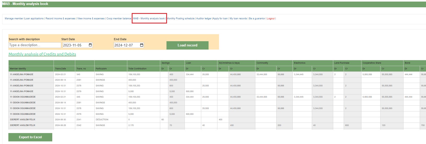This screenshot has width=426, height=144.
Task: Open the Auditor ledger link
Action: point(204,19)
